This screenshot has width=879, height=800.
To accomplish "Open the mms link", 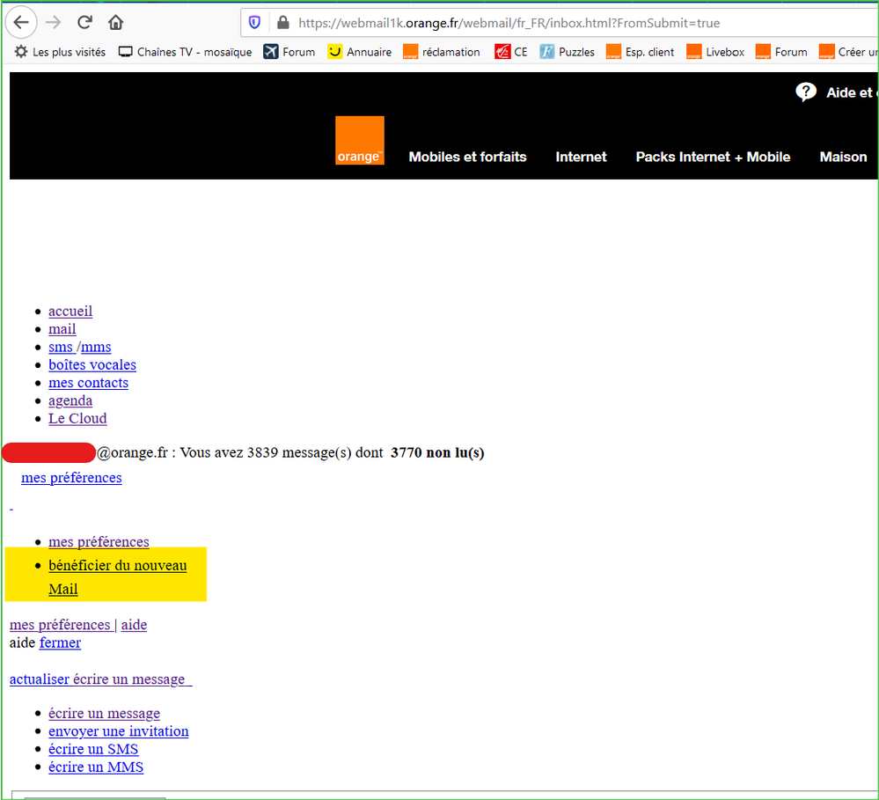I will tap(96, 347).
